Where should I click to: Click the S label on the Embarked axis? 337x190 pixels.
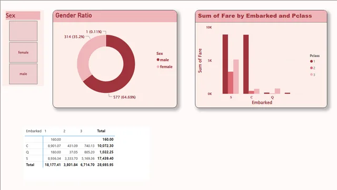coord(231,97)
